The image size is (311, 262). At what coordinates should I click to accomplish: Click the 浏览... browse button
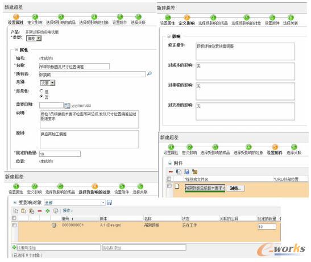point(235,188)
